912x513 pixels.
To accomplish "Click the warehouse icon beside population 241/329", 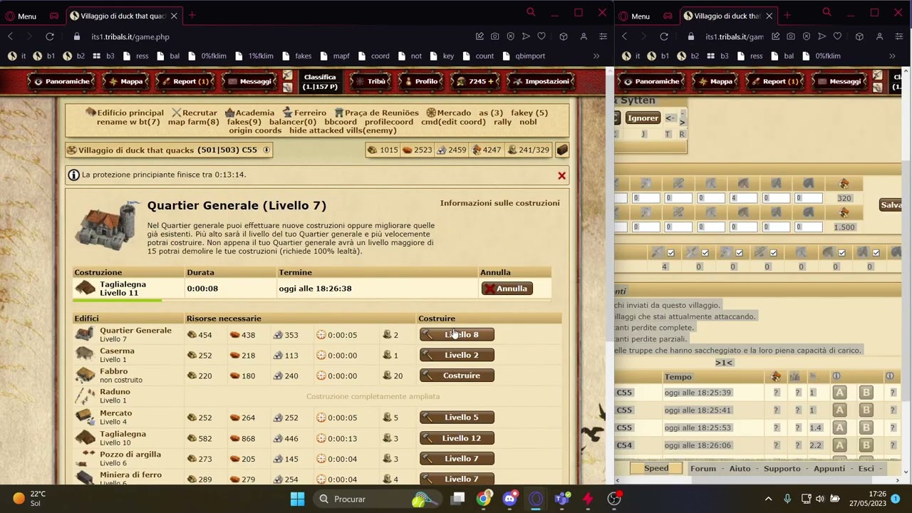I will [x=562, y=150].
